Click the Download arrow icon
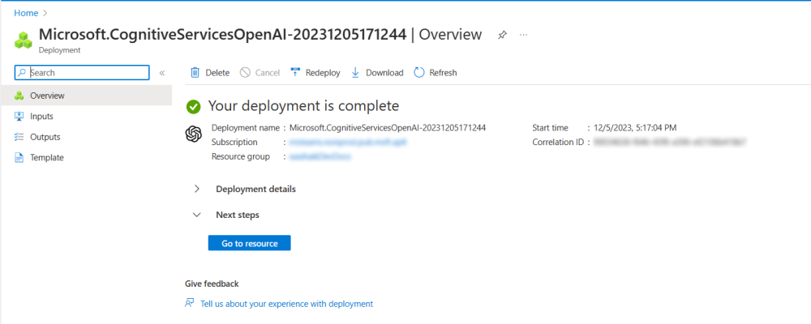811x324 pixels. (355, 73)
